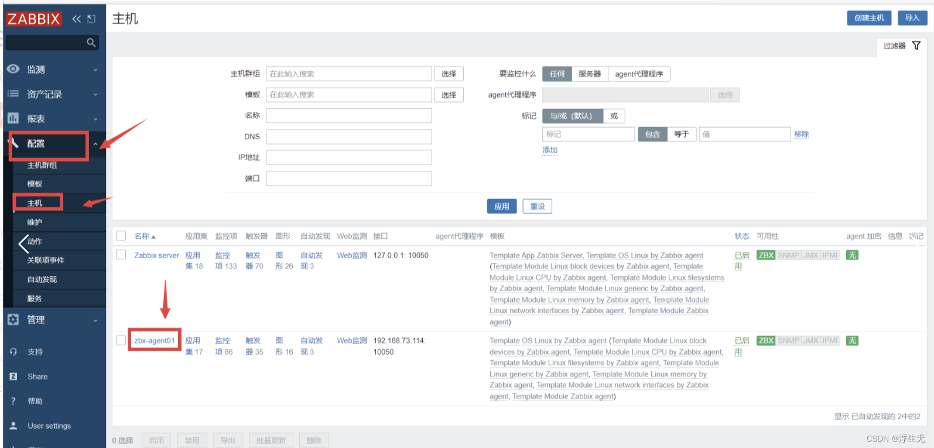Click the filter funnel icon

point(916,46)
